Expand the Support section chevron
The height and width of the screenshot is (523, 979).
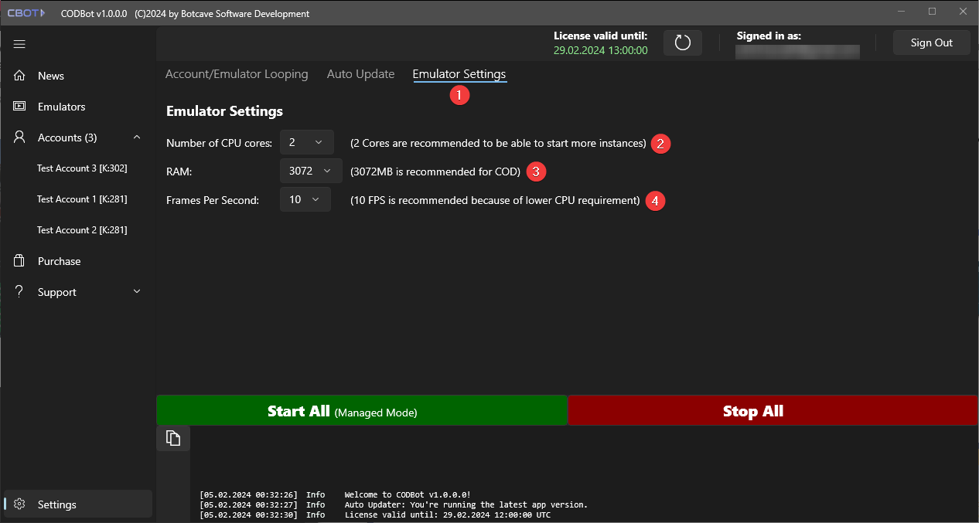coord(137,292)
